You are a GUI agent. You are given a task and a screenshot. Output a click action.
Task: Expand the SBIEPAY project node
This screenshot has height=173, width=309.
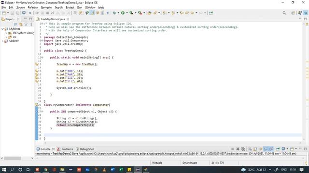click(x=2, y=41)
